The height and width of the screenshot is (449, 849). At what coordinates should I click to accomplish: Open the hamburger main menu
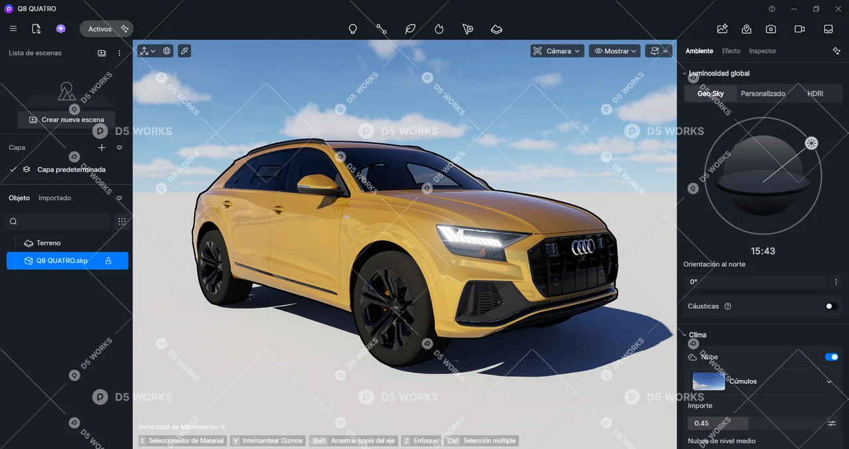tap(13, 29)
